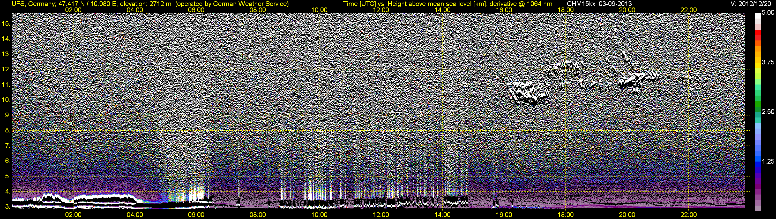Screen dimensions: 776x219
Task: Click the "Time [UTC] vs. Height above mean sea level [km]" title
Action: 415,4
